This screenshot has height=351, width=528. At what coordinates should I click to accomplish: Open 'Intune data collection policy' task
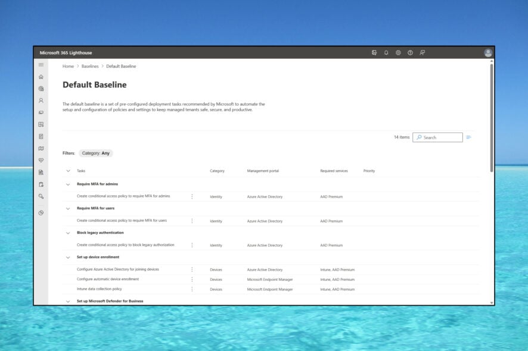pyautogui.click(x=99, y=289)
